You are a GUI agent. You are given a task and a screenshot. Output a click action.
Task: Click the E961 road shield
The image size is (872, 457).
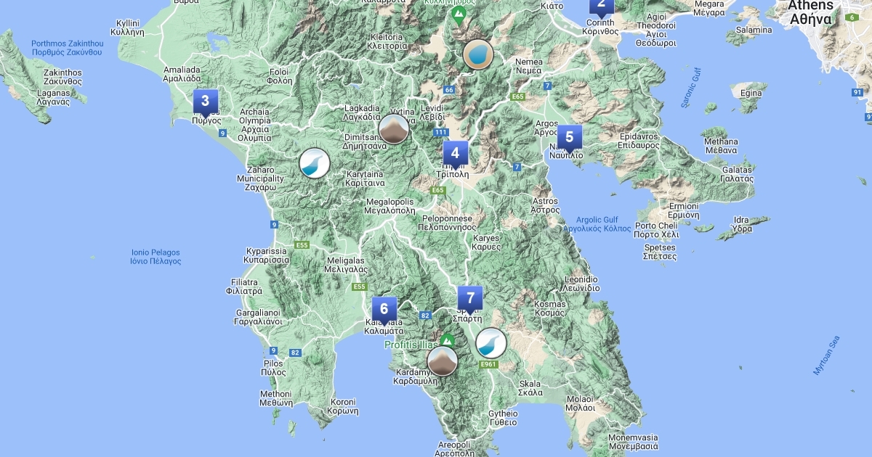488,365
